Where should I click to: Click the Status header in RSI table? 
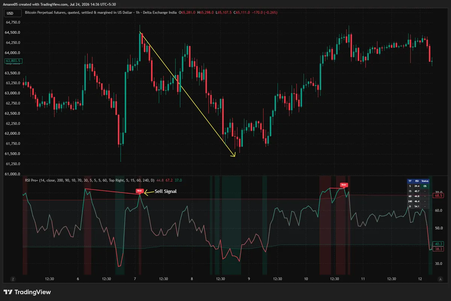tap(425, 181)
